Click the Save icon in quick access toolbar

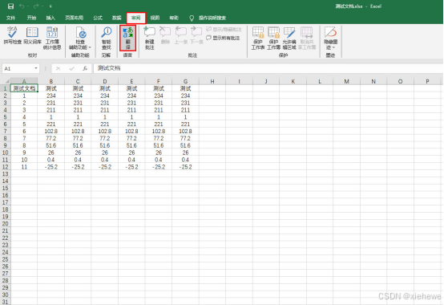coord(10,6)
